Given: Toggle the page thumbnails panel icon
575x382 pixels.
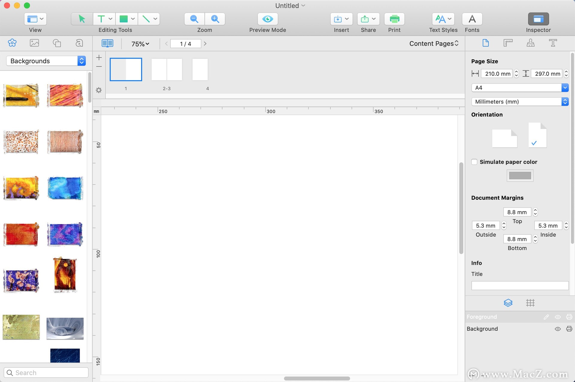Looking at the screenshot, I should point(107,43).
